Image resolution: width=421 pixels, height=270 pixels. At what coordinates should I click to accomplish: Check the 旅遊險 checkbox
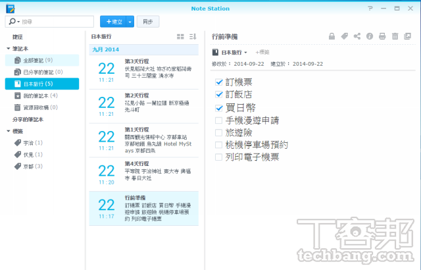(219, 132)
